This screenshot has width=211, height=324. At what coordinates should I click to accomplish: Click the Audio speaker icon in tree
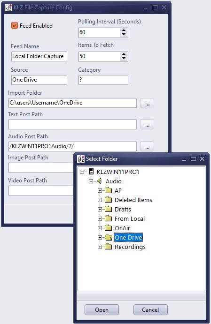pos(100,181)
